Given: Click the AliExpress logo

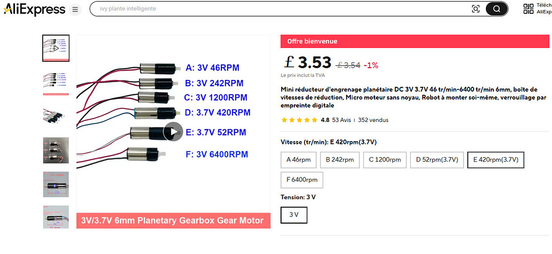Looking at the screenshot, I should point(34,9).
